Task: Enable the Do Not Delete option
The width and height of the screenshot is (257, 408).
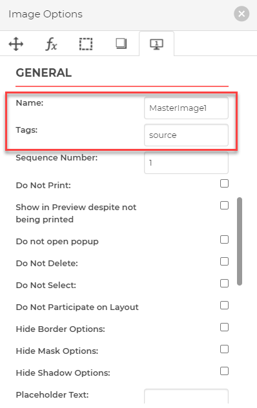Action: pyautogui.click(x=224, y=261)
